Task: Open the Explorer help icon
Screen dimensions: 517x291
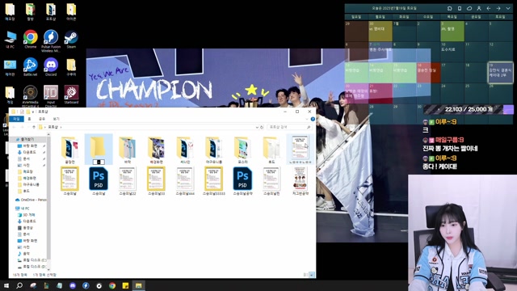Action: tap(313, 119)
